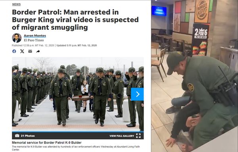Click the fullscreen expand gallery icon

coord(138,136)
